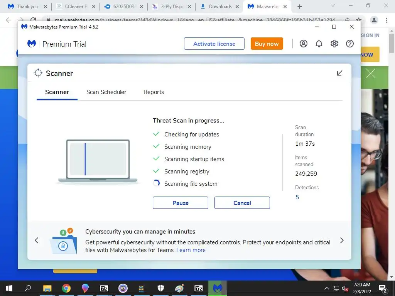This screenshot has height=296, width=395.
Task: Click the muted volume tray icon
Action: click(x=345, y=288)
